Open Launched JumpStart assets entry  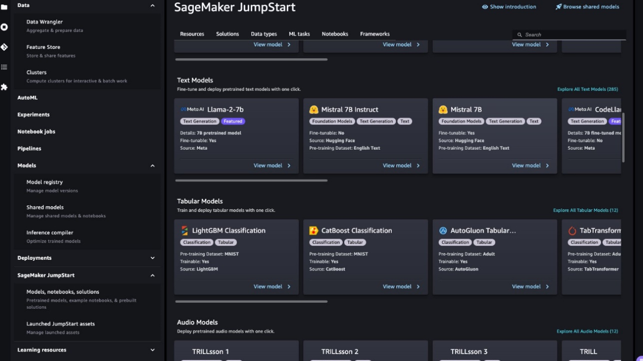pos(60,324)
